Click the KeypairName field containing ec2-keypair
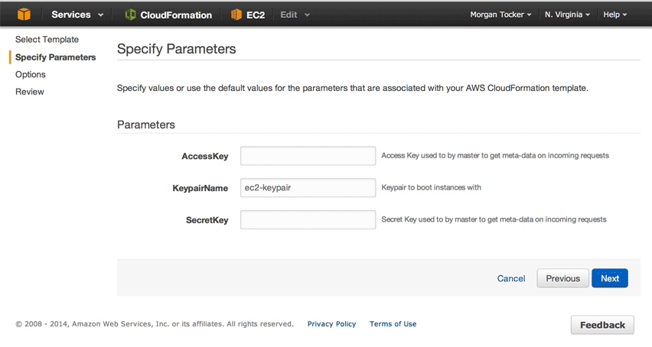The height and width of the screenshot is (347, 652). [x=308, y=187]
